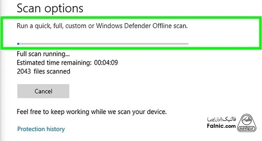Cancel the running full scan

(43, 91)
